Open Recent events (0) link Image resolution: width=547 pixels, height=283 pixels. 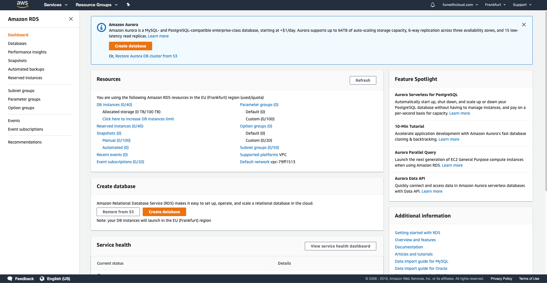[112, 155]
